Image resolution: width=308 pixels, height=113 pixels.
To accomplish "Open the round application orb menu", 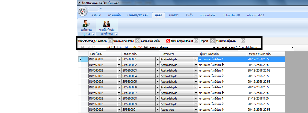I will click(x=82, y=11).
